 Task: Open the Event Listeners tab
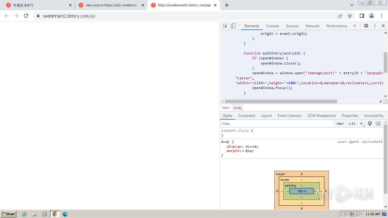pyautogui.click(x=289, y=116)
